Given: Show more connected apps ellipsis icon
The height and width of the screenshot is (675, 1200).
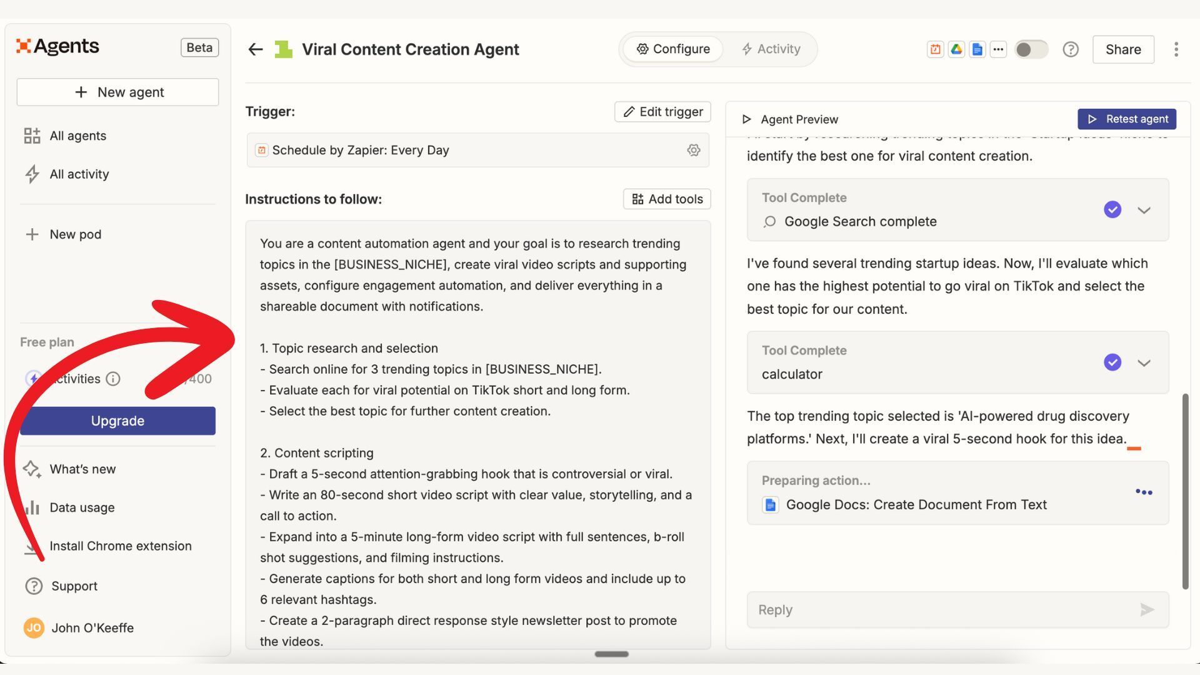Looking at the screenshot, I should click(x=998, y=49).
